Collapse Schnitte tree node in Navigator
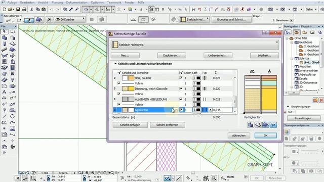This screenshot has width=324, height=182. click(292, 59)
